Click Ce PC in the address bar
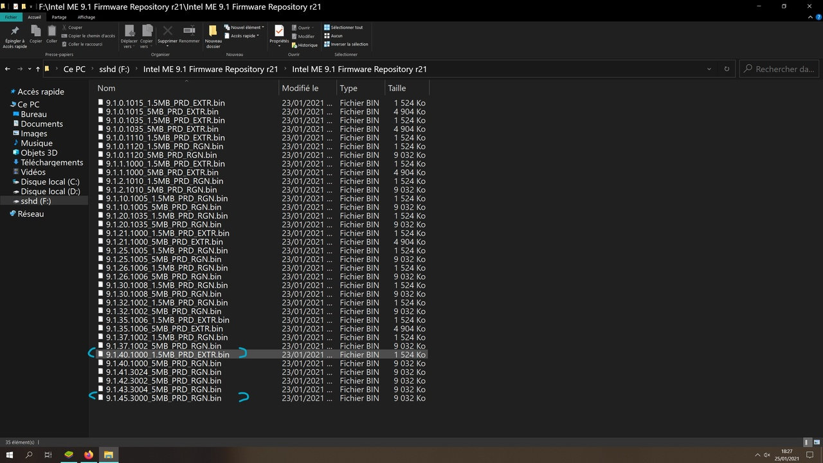 point(75,69)
